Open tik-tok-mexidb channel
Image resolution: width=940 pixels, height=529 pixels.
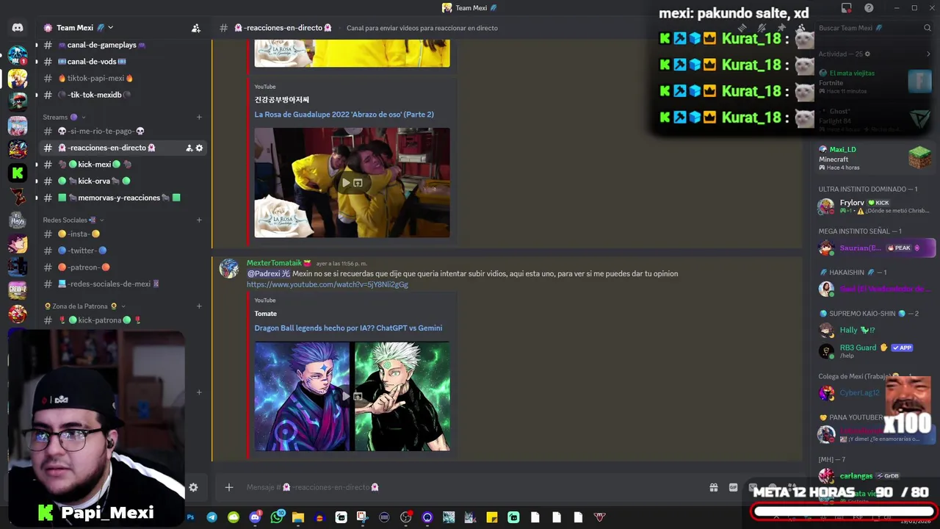[121, 95]
